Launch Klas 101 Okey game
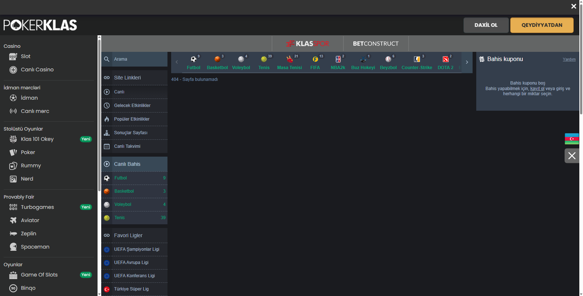Viewport: 583px width, 296px height. (x=50, y=139)
